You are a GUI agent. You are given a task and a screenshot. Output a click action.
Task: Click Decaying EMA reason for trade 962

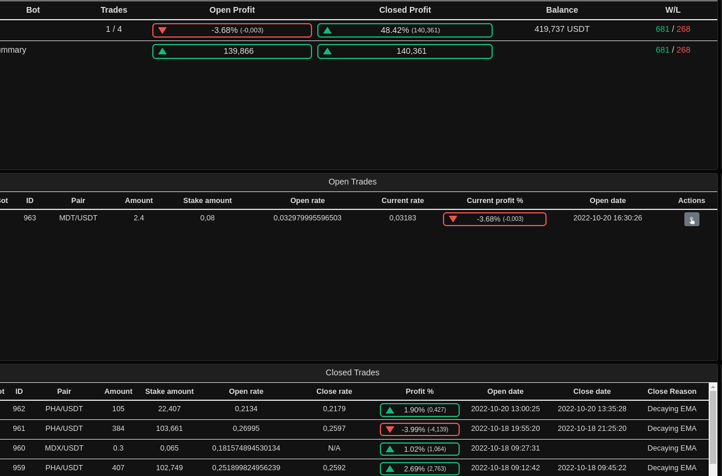pyautogui.click(x=672, y=409)
